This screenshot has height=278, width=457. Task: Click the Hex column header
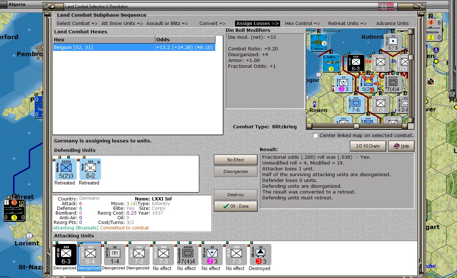coord(104,40)
